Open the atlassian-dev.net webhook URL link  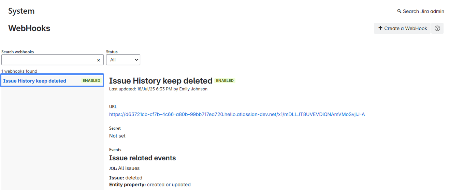pyautogui.click(x=237, y=114)
